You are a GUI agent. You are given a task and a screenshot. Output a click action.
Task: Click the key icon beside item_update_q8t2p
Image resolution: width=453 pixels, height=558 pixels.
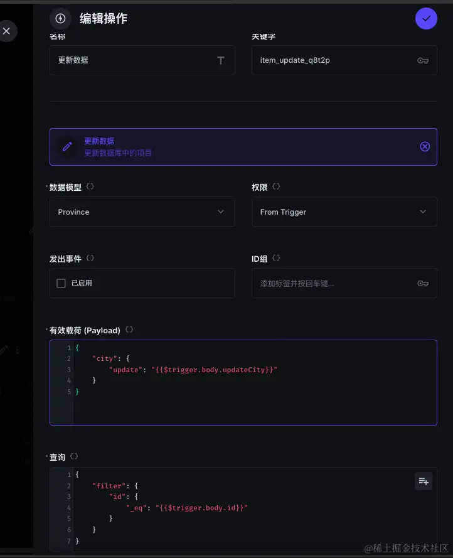[423, 60]
